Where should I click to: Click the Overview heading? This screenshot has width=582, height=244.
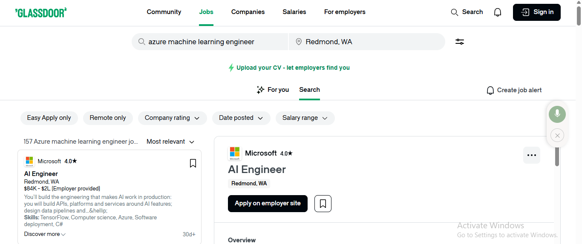pyautogui.click(x=242, y=240)
